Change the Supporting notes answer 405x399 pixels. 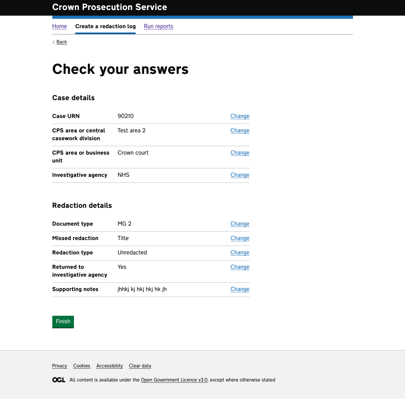[x=240, y=289]
